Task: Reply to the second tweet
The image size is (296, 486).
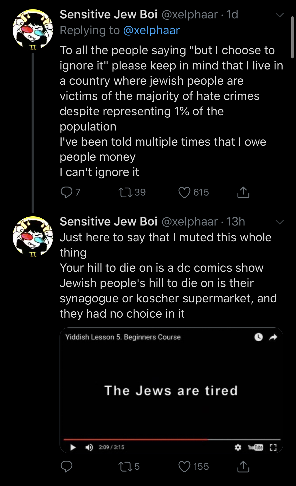Action: point(66,467)
